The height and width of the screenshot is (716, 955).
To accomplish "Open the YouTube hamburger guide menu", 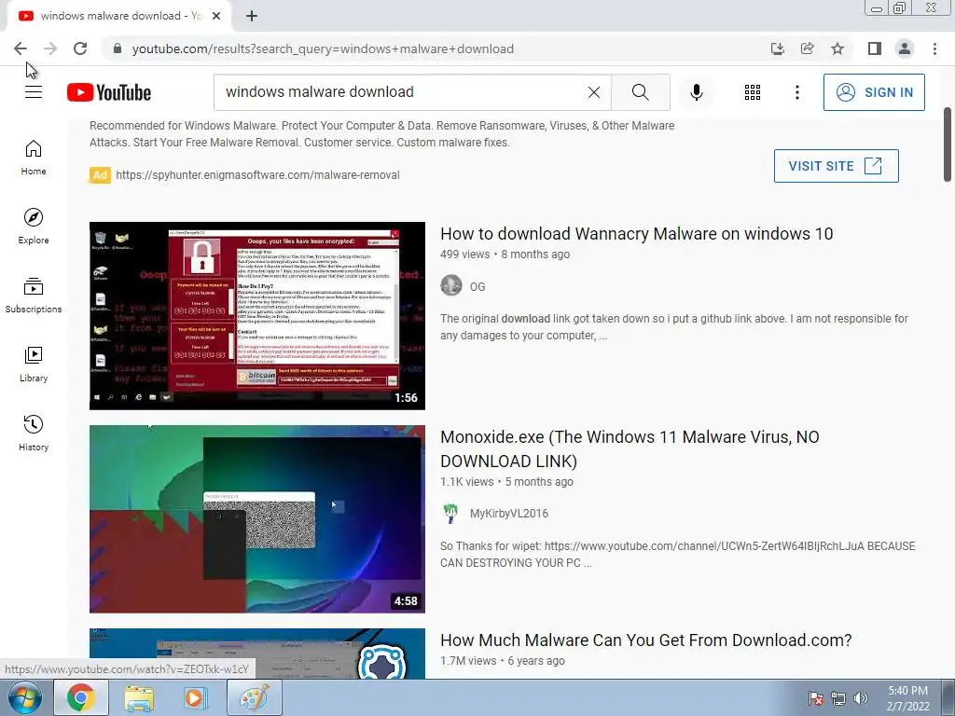I will tap(34, 92).
